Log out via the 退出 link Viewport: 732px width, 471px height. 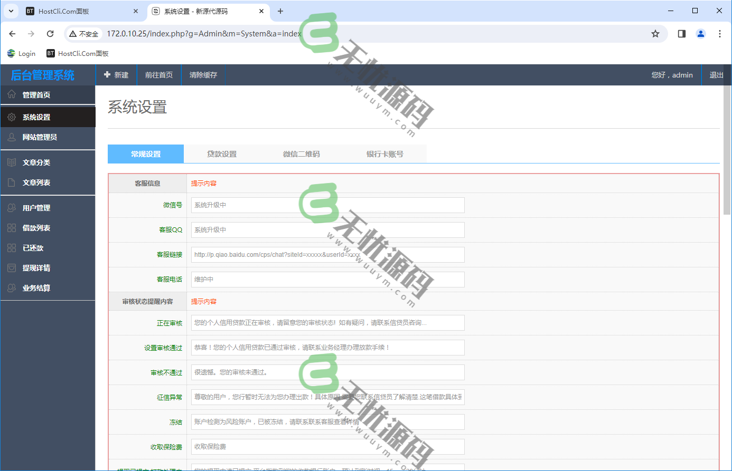pyautogui.click(x=716, y=74)
